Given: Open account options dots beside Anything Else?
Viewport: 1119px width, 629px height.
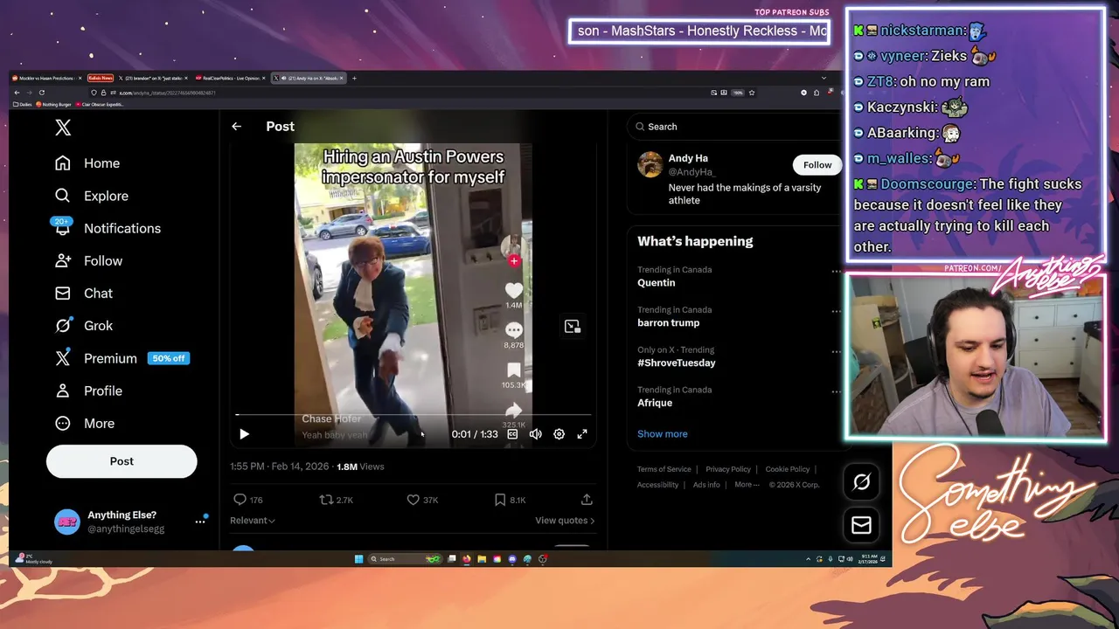Looking at the screenshot, I should click(200, 522).
